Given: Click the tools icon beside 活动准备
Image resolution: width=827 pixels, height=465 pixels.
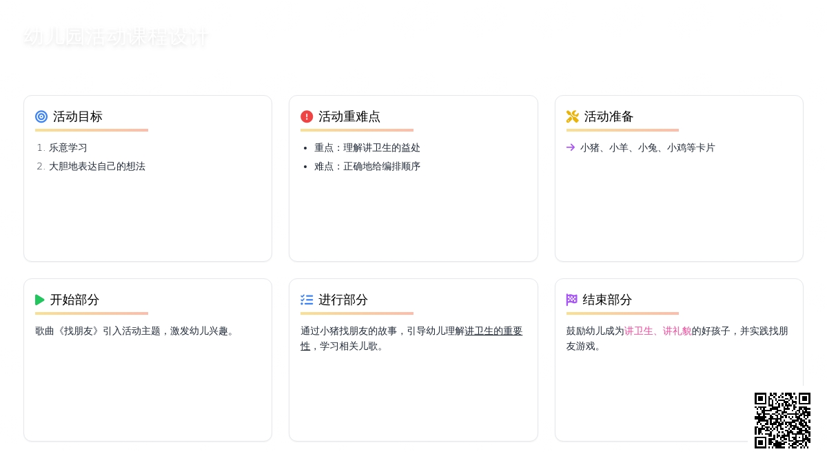Looking at the screenshot, I should click(x=573, y=116).
